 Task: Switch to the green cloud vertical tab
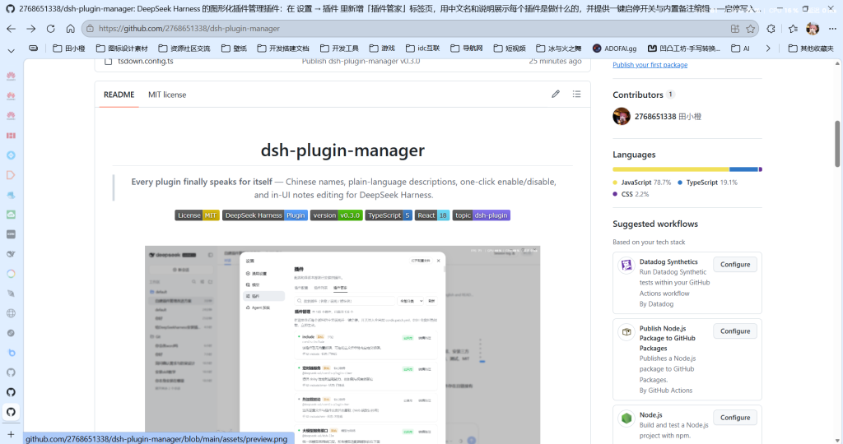11,215
